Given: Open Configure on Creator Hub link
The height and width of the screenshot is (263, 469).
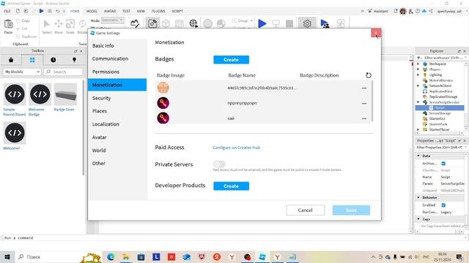Looking at the screenshot, I should point(236,148).
